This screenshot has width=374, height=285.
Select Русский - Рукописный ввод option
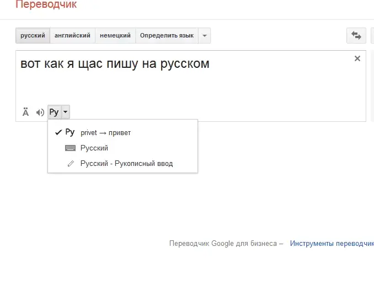(x=122, y=164)
